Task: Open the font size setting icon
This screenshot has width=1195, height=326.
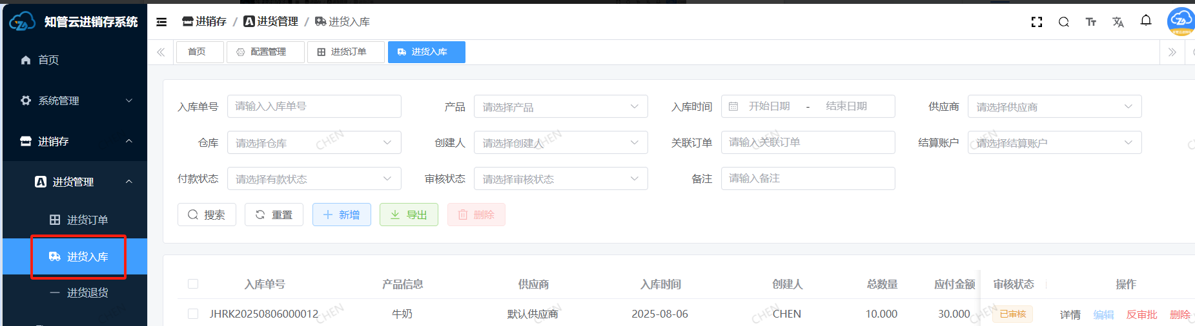Action: coord(1091,22)
